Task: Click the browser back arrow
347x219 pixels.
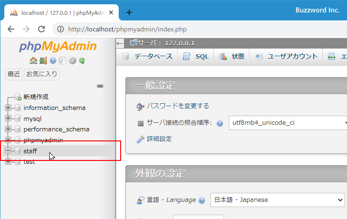Action: 11,29
